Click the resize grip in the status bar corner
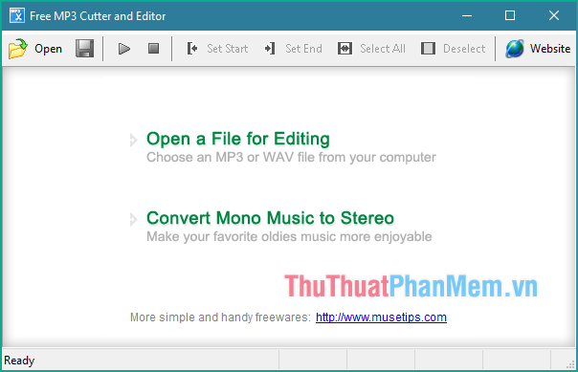Screen dimensions: 578x372 click(x=570, y=364)
